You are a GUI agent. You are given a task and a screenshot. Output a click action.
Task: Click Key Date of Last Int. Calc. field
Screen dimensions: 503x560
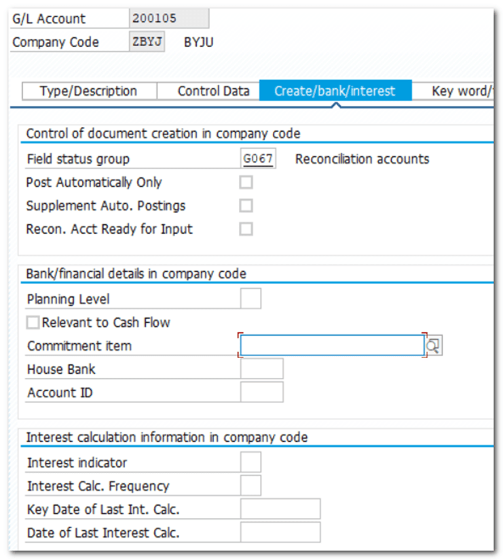point(280,509)
